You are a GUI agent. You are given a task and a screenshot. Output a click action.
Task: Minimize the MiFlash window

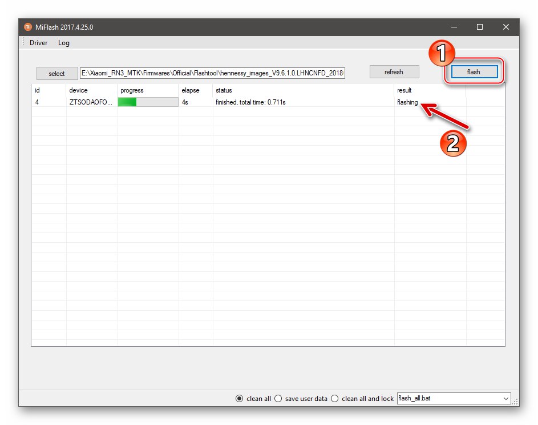(454, 27)
